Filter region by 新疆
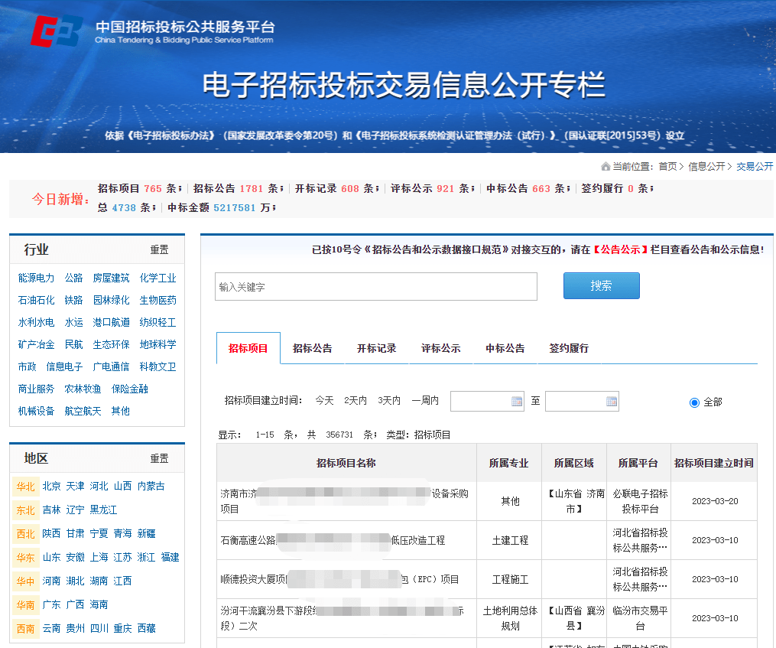776x648 pixels. (147, 533)
